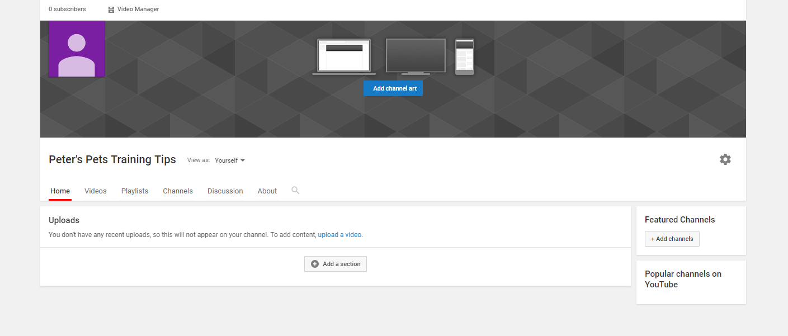
Task: Open the Playlists tab
Action: (135, 191)
